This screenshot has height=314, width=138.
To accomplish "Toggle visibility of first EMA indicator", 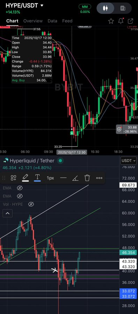I will [x=20, y=188].
